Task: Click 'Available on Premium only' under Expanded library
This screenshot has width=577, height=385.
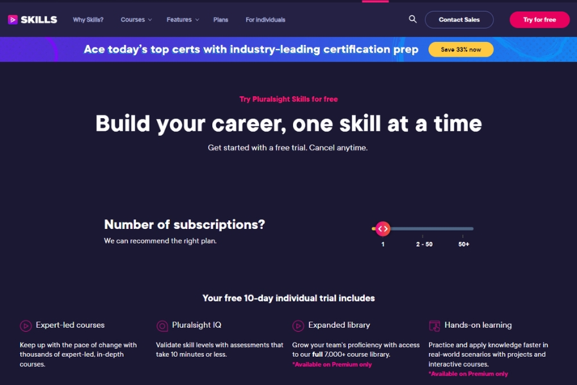Action: point(332,364)
